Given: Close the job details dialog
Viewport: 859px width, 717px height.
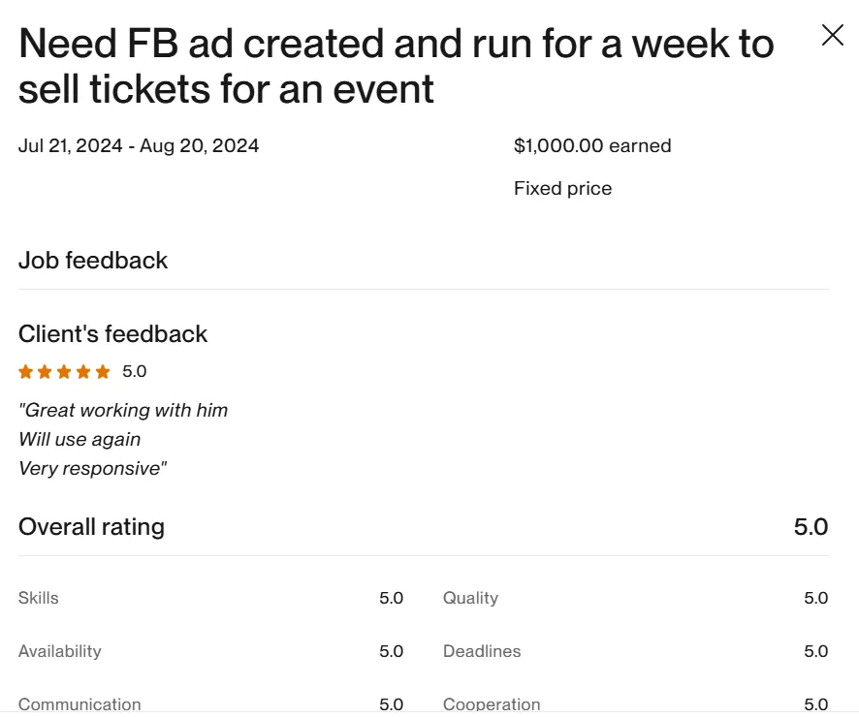Looking at the screenshot, I should [x=832, y=36].
